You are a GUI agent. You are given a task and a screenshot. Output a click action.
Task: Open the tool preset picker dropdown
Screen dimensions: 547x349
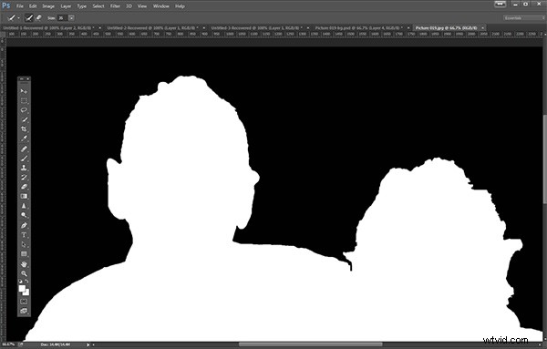coord(18,18)
